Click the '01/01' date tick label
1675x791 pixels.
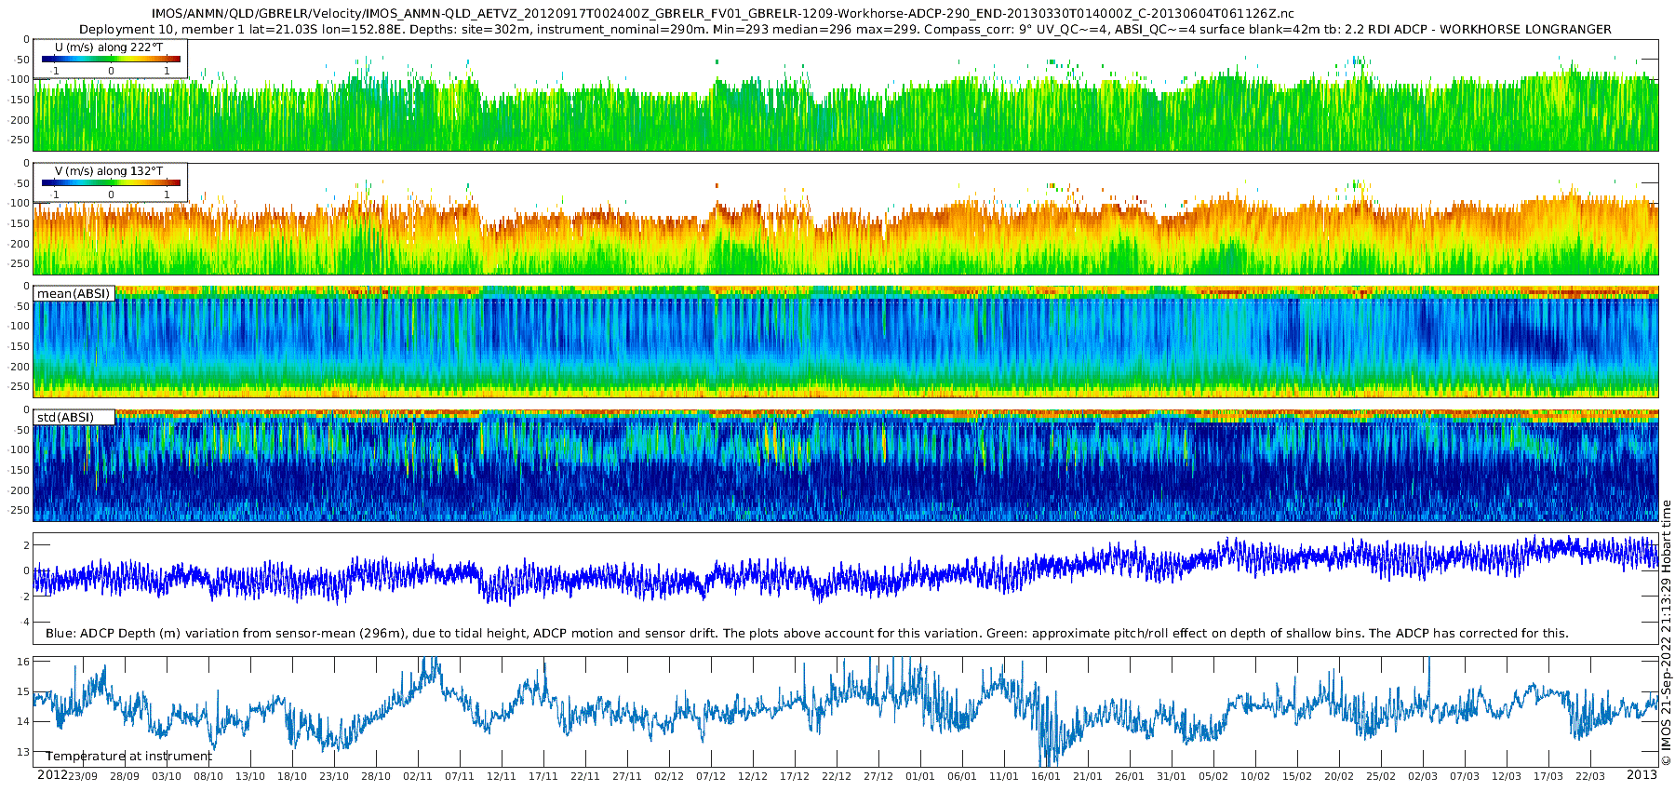click(920, 776)
